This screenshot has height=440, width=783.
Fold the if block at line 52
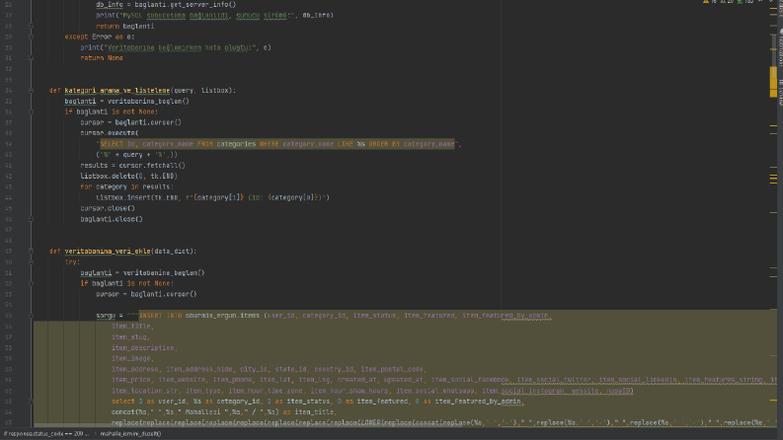click(31, 283)
